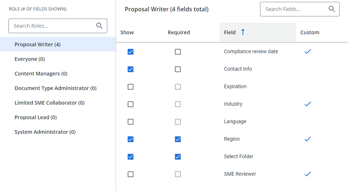Uncheck the Required box for Region

click(178, 139)
